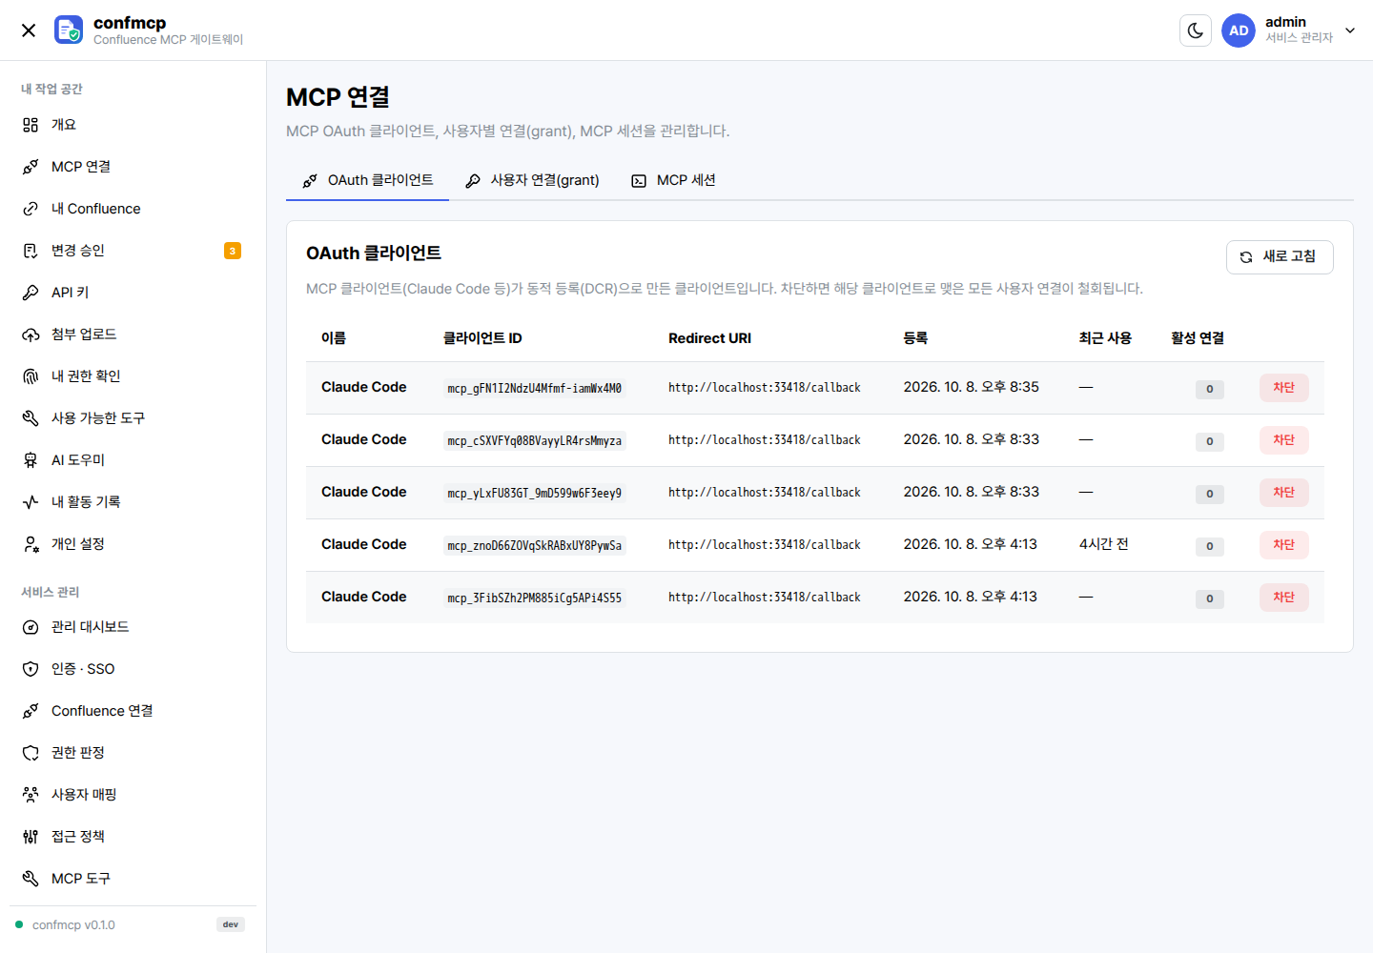
Task: Block the client mcp_znoD66Z0VqSkRABxUY8PywSa
Action: point(1284,545)
